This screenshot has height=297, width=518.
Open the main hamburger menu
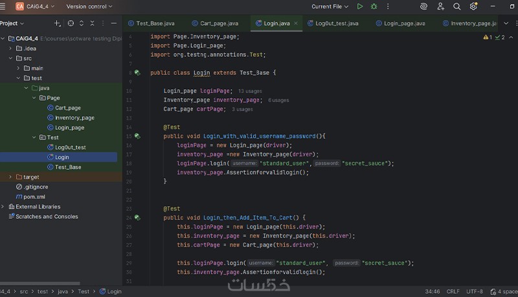point(3,6)
